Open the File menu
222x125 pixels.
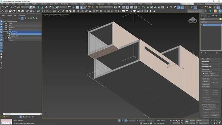[2, 4]
